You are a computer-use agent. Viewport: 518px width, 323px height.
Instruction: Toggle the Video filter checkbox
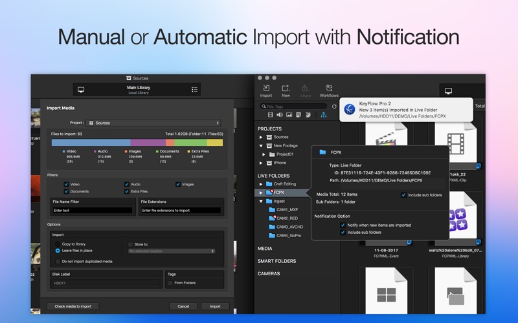click(x=66, y=184)
